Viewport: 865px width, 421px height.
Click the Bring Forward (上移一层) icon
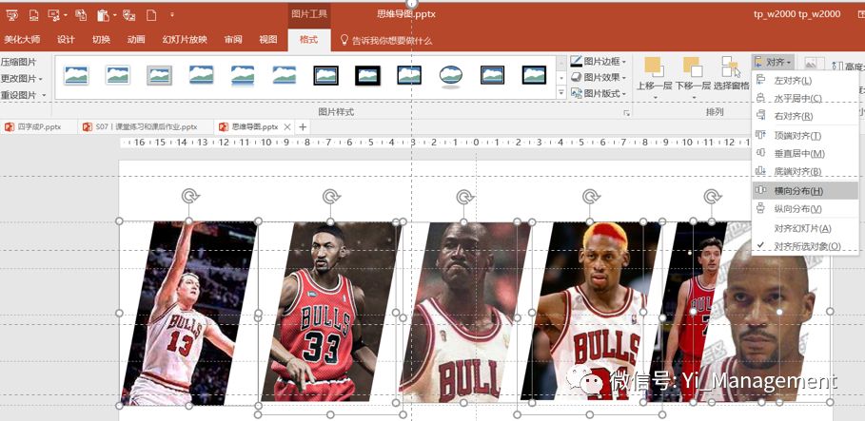pyautogui.click(x=654, y=67)
